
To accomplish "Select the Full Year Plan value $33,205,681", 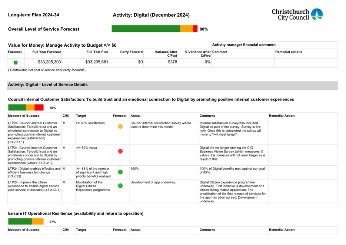I will 97,62.
